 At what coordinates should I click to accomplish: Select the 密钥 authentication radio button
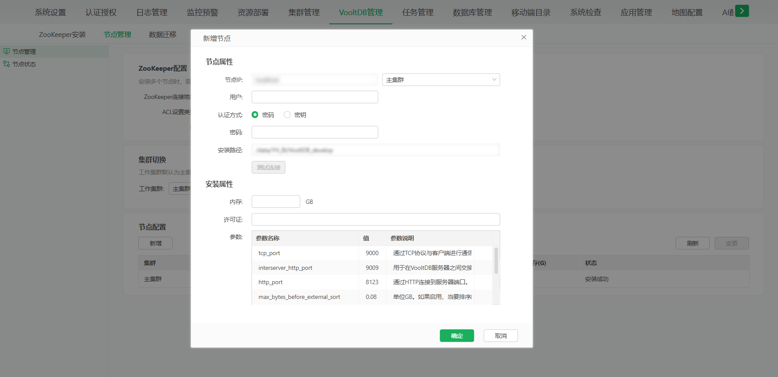coord(287,115)
